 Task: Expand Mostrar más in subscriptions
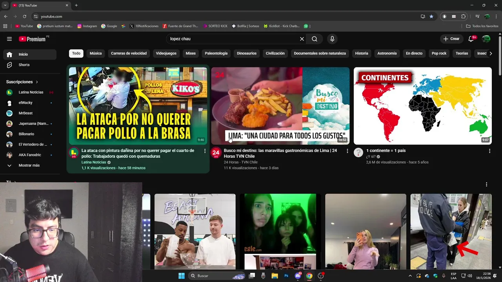click(30, 165)
